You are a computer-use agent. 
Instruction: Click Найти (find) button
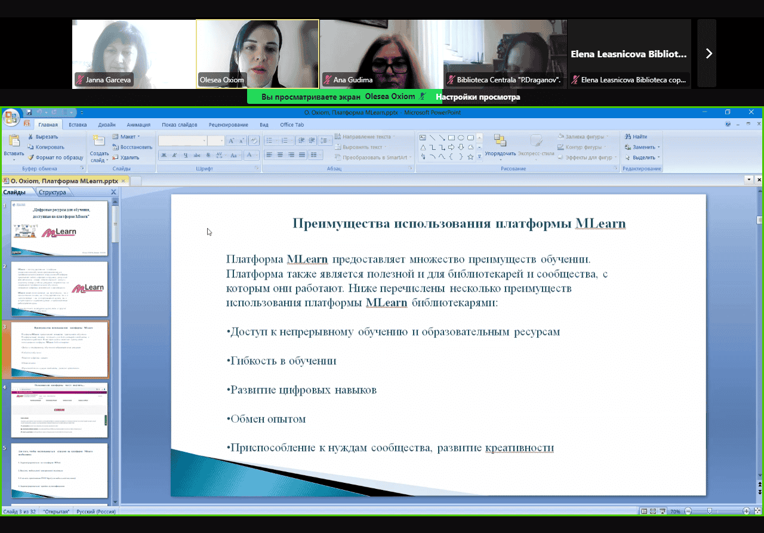pos(636,137)
